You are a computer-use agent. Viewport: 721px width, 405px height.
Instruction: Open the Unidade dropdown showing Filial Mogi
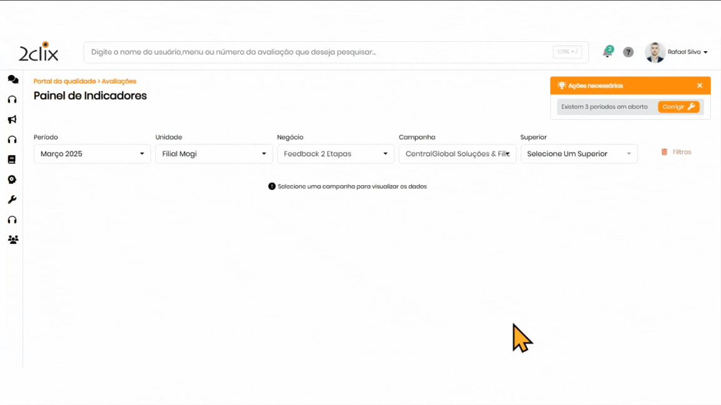[213, 154]
